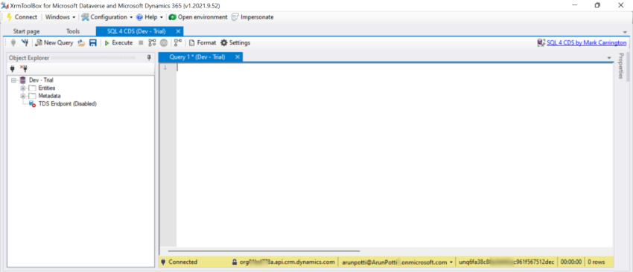633x272 pixels.
Task: Click the 00:00:00 elapsed time
Action: (x=571, y=262)
